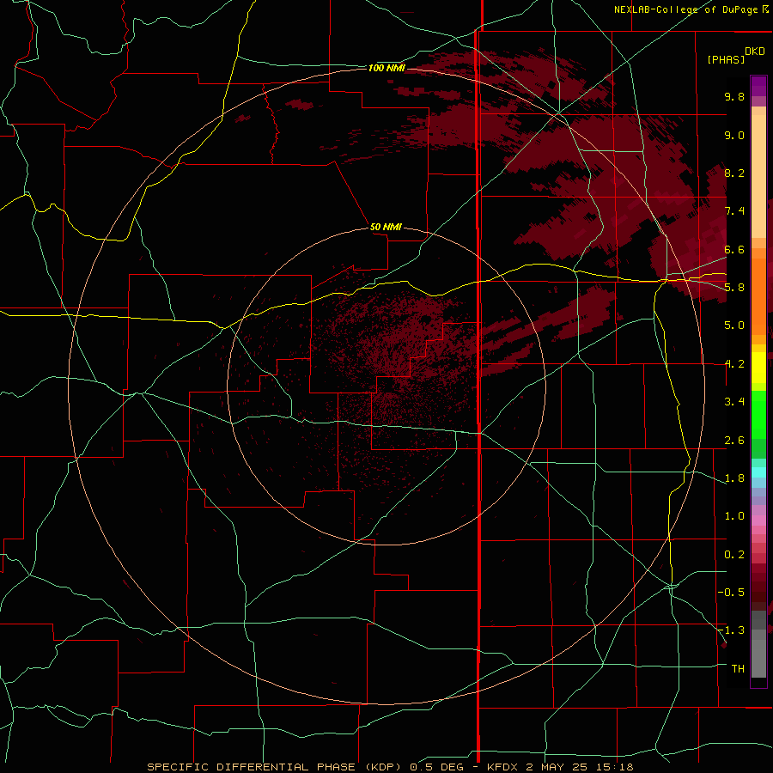Pick the purple band atop color scale
This screenshot has width=773, height=773.
pyautogui.click(x=758, y=86)
